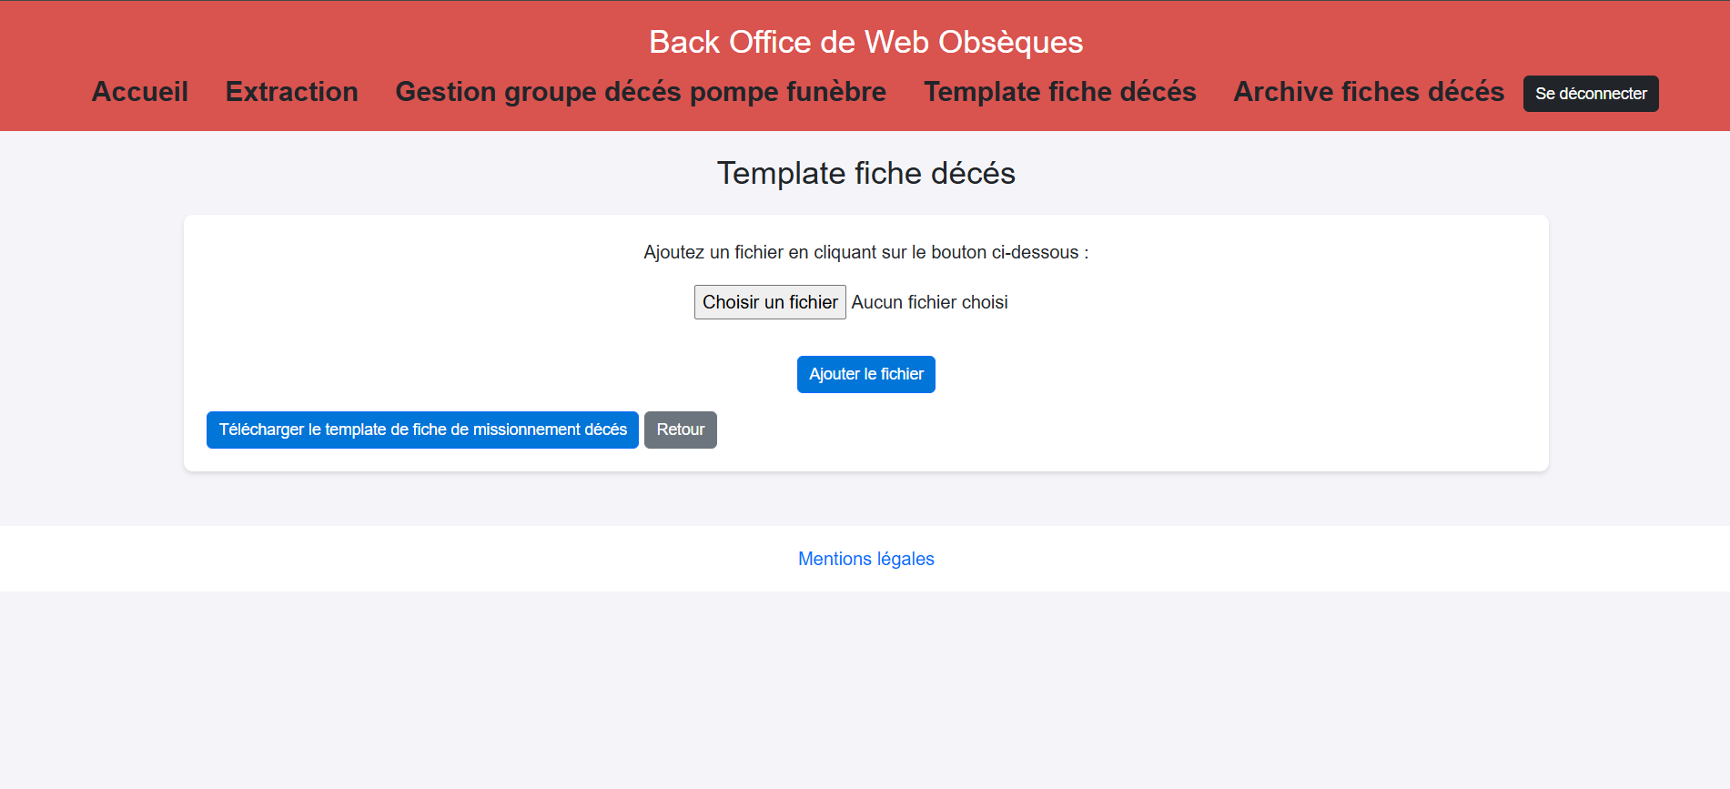Go to the Accueil page

click(139, 92)
